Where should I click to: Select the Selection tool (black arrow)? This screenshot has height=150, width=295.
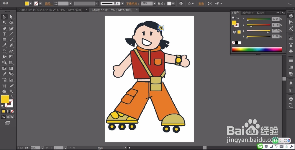pyautogui.click(x=4, y=17)
